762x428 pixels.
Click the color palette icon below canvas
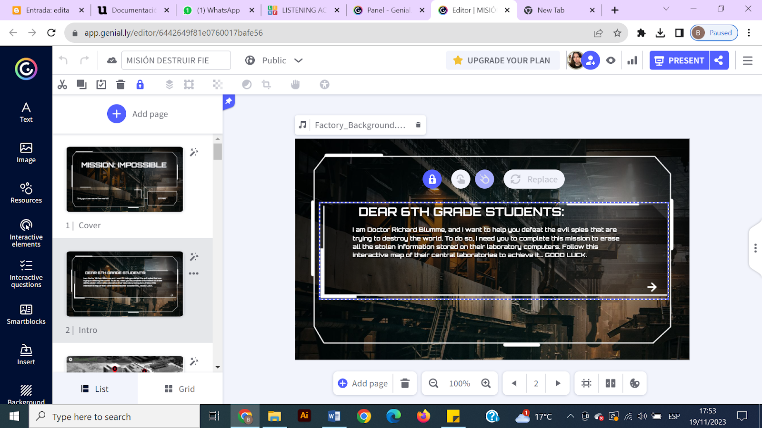(x=634, y=383)
